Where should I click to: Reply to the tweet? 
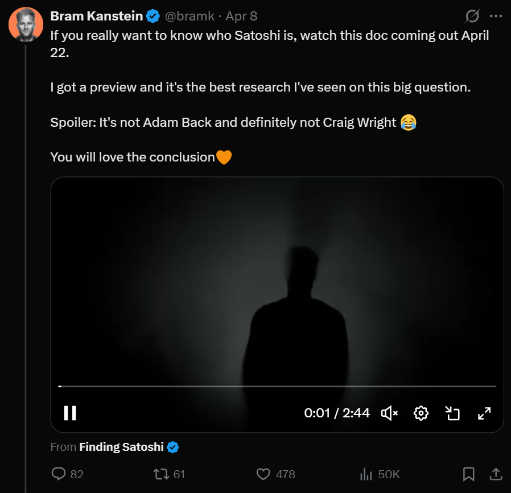(59, 474)
